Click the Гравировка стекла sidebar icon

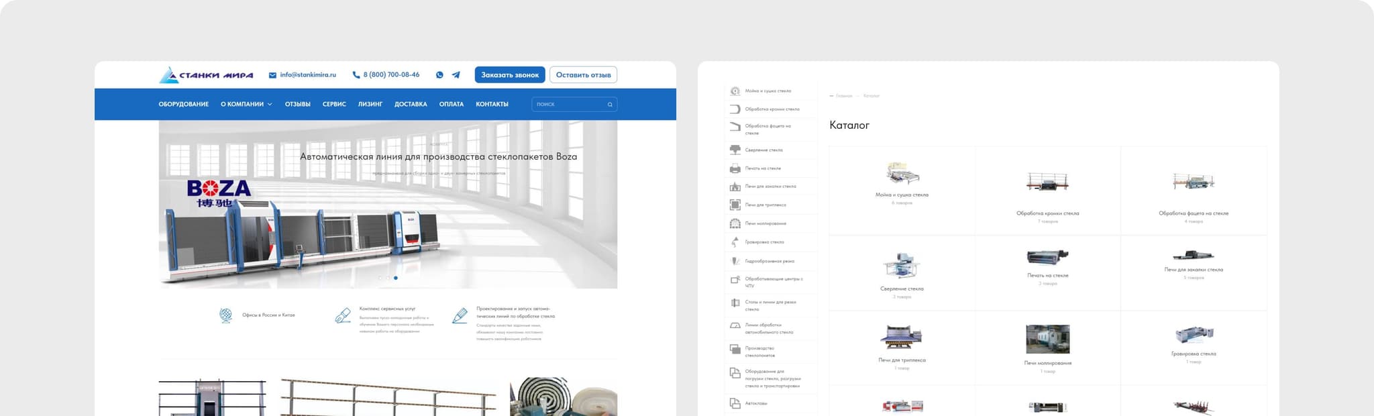(735, 242)
